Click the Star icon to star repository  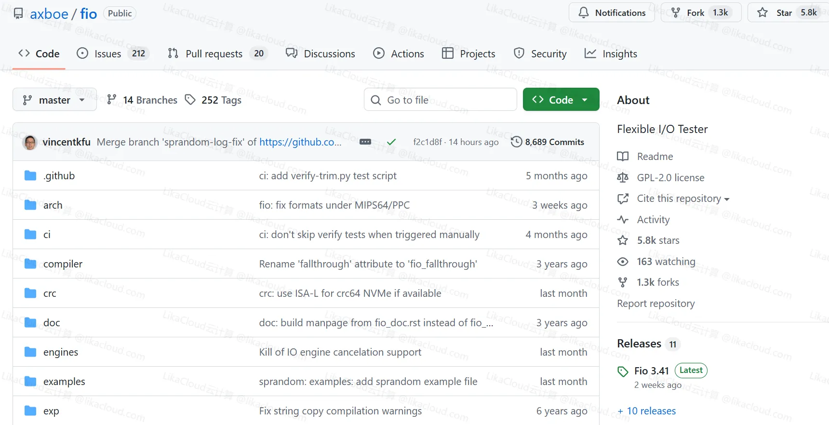point(762,13)
